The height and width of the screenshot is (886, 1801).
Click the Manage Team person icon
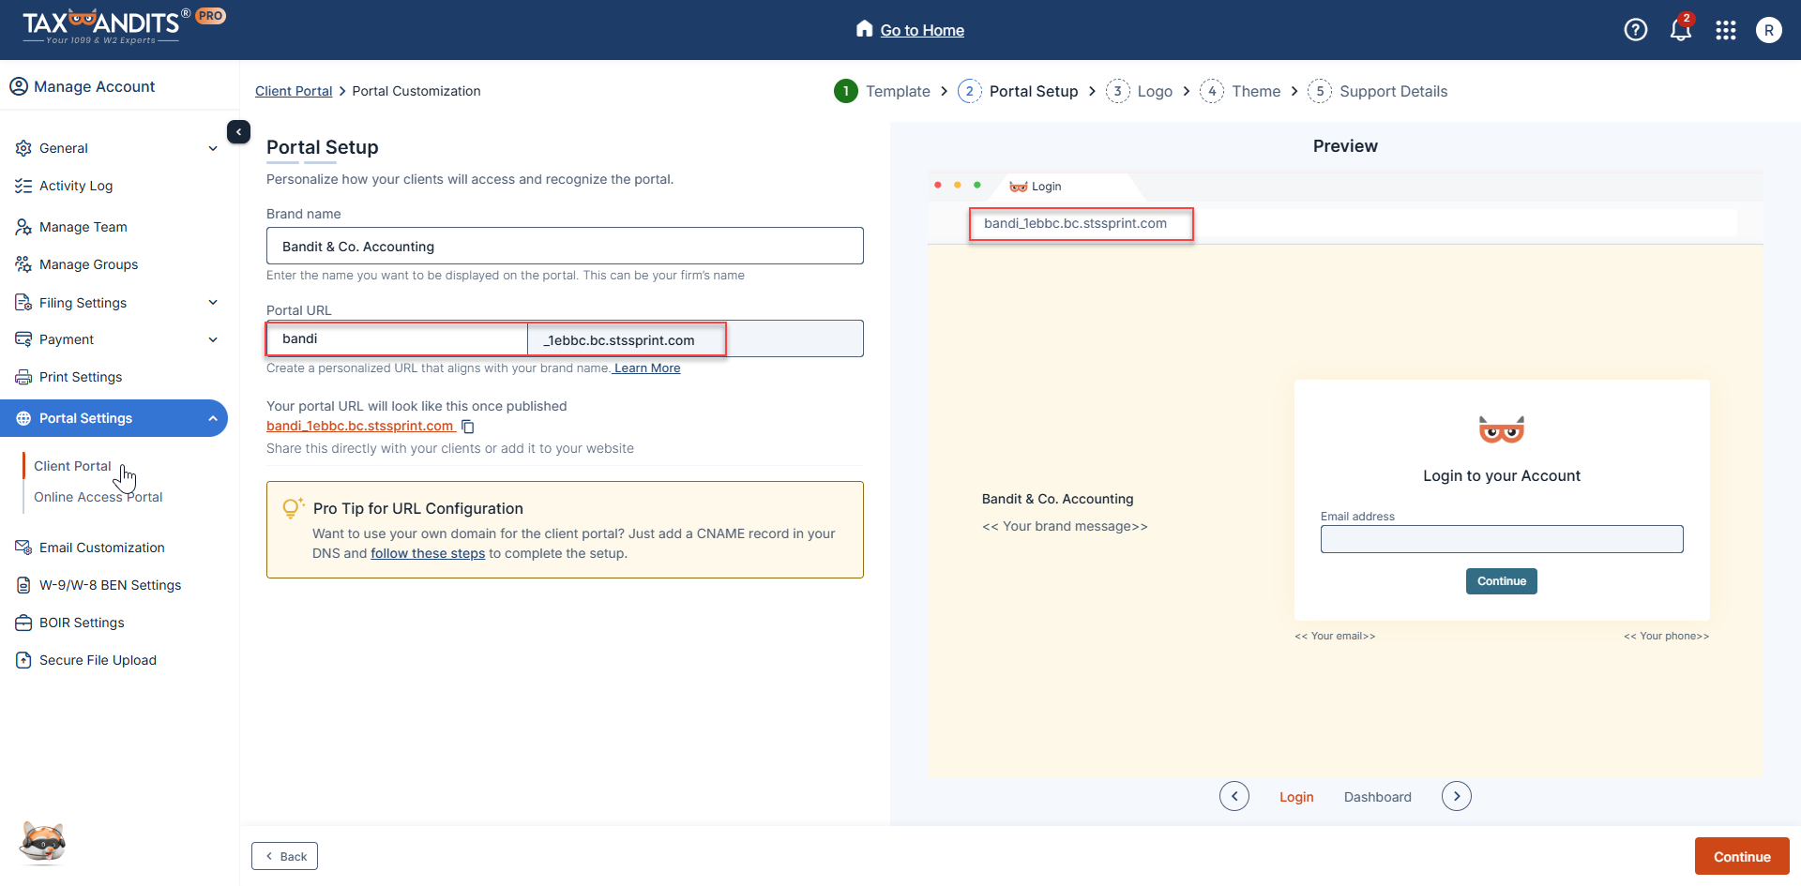(23, 227)
